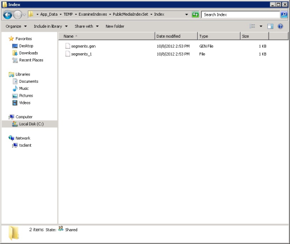Select the segments_1 file

(81, 54)
